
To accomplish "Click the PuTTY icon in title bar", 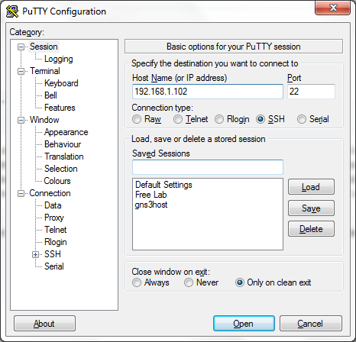I will tap(12, 11).
